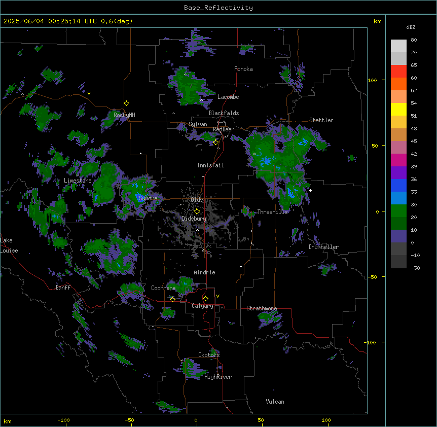Click the red 60–65 dBZ legend swatch
This screenshot has width=437, height=427.
398,72
